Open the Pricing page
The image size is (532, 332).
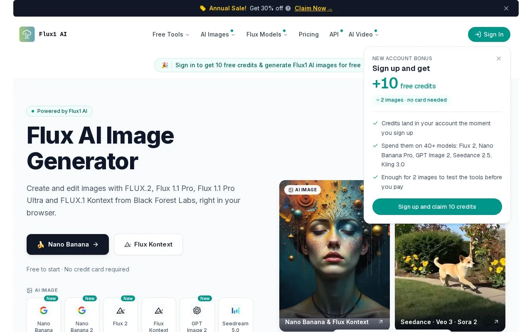309,34
